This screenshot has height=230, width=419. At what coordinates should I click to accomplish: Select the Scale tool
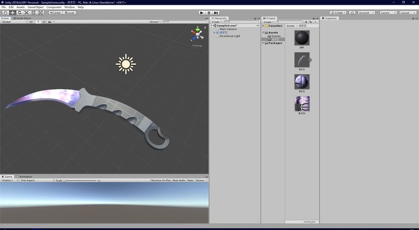point(26,13)
